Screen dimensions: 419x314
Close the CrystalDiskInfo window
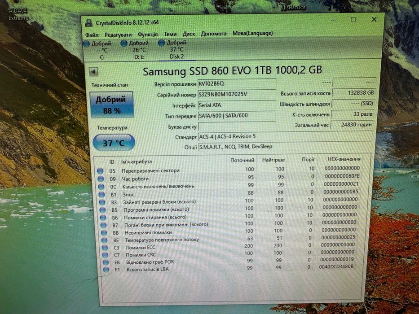pyautogui.click(x=374, y=19)
